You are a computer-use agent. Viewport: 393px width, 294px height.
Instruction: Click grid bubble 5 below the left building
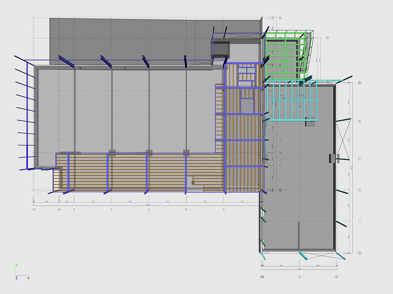(x=149, y=209)
